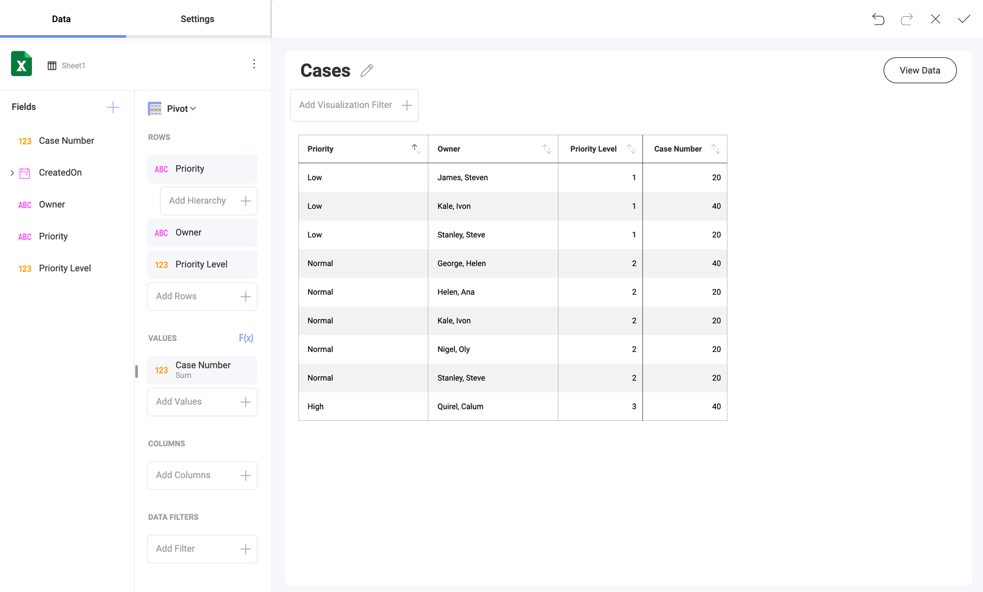Viewport: 983px width, 592px height.
Task: Click the Add Values placeholder
Action: coord(202,402)
